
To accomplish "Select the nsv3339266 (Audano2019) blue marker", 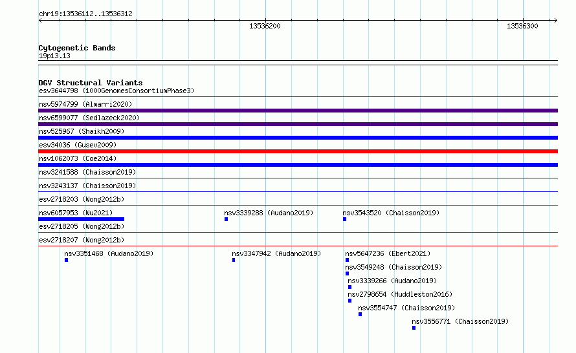I will coord(349,287).
